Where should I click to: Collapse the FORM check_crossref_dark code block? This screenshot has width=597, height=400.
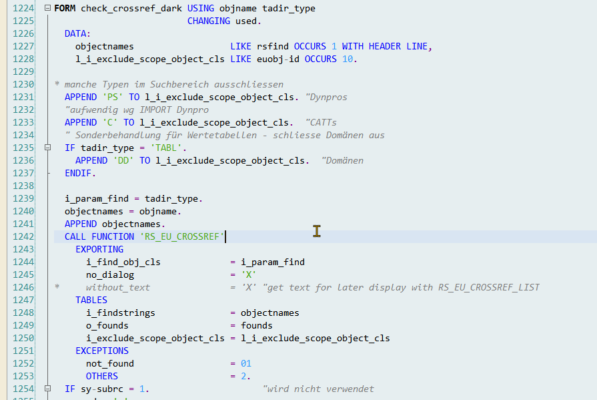tap(46, 8)
